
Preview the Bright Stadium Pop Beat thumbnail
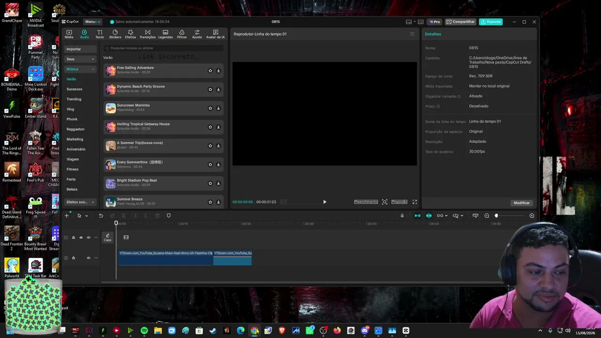tap(111, 184)
